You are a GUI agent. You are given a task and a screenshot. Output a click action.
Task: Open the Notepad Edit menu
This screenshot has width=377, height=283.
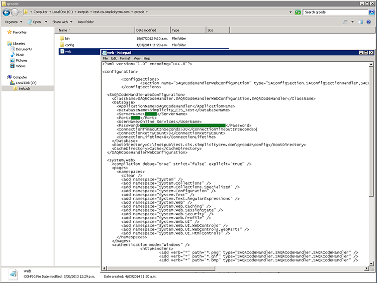(x=114, y=58)
